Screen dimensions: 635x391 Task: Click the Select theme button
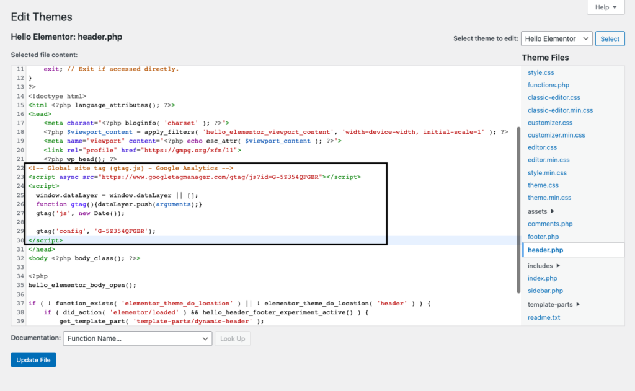tap(610, 39)
